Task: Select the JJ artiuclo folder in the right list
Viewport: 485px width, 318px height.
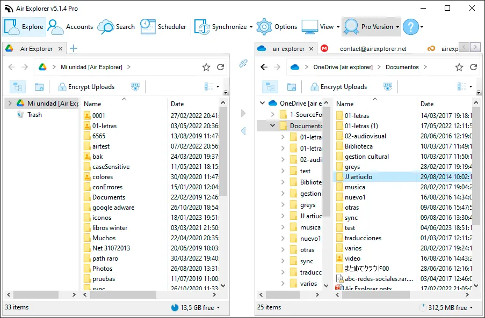Action: 358,177
